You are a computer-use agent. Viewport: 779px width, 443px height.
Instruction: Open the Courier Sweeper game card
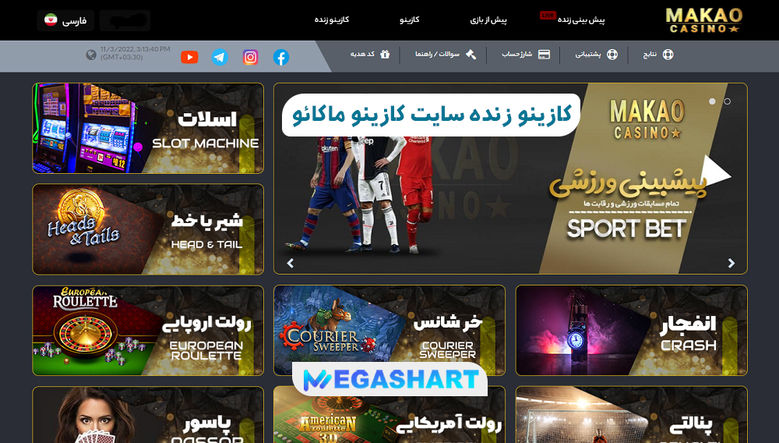389,330
